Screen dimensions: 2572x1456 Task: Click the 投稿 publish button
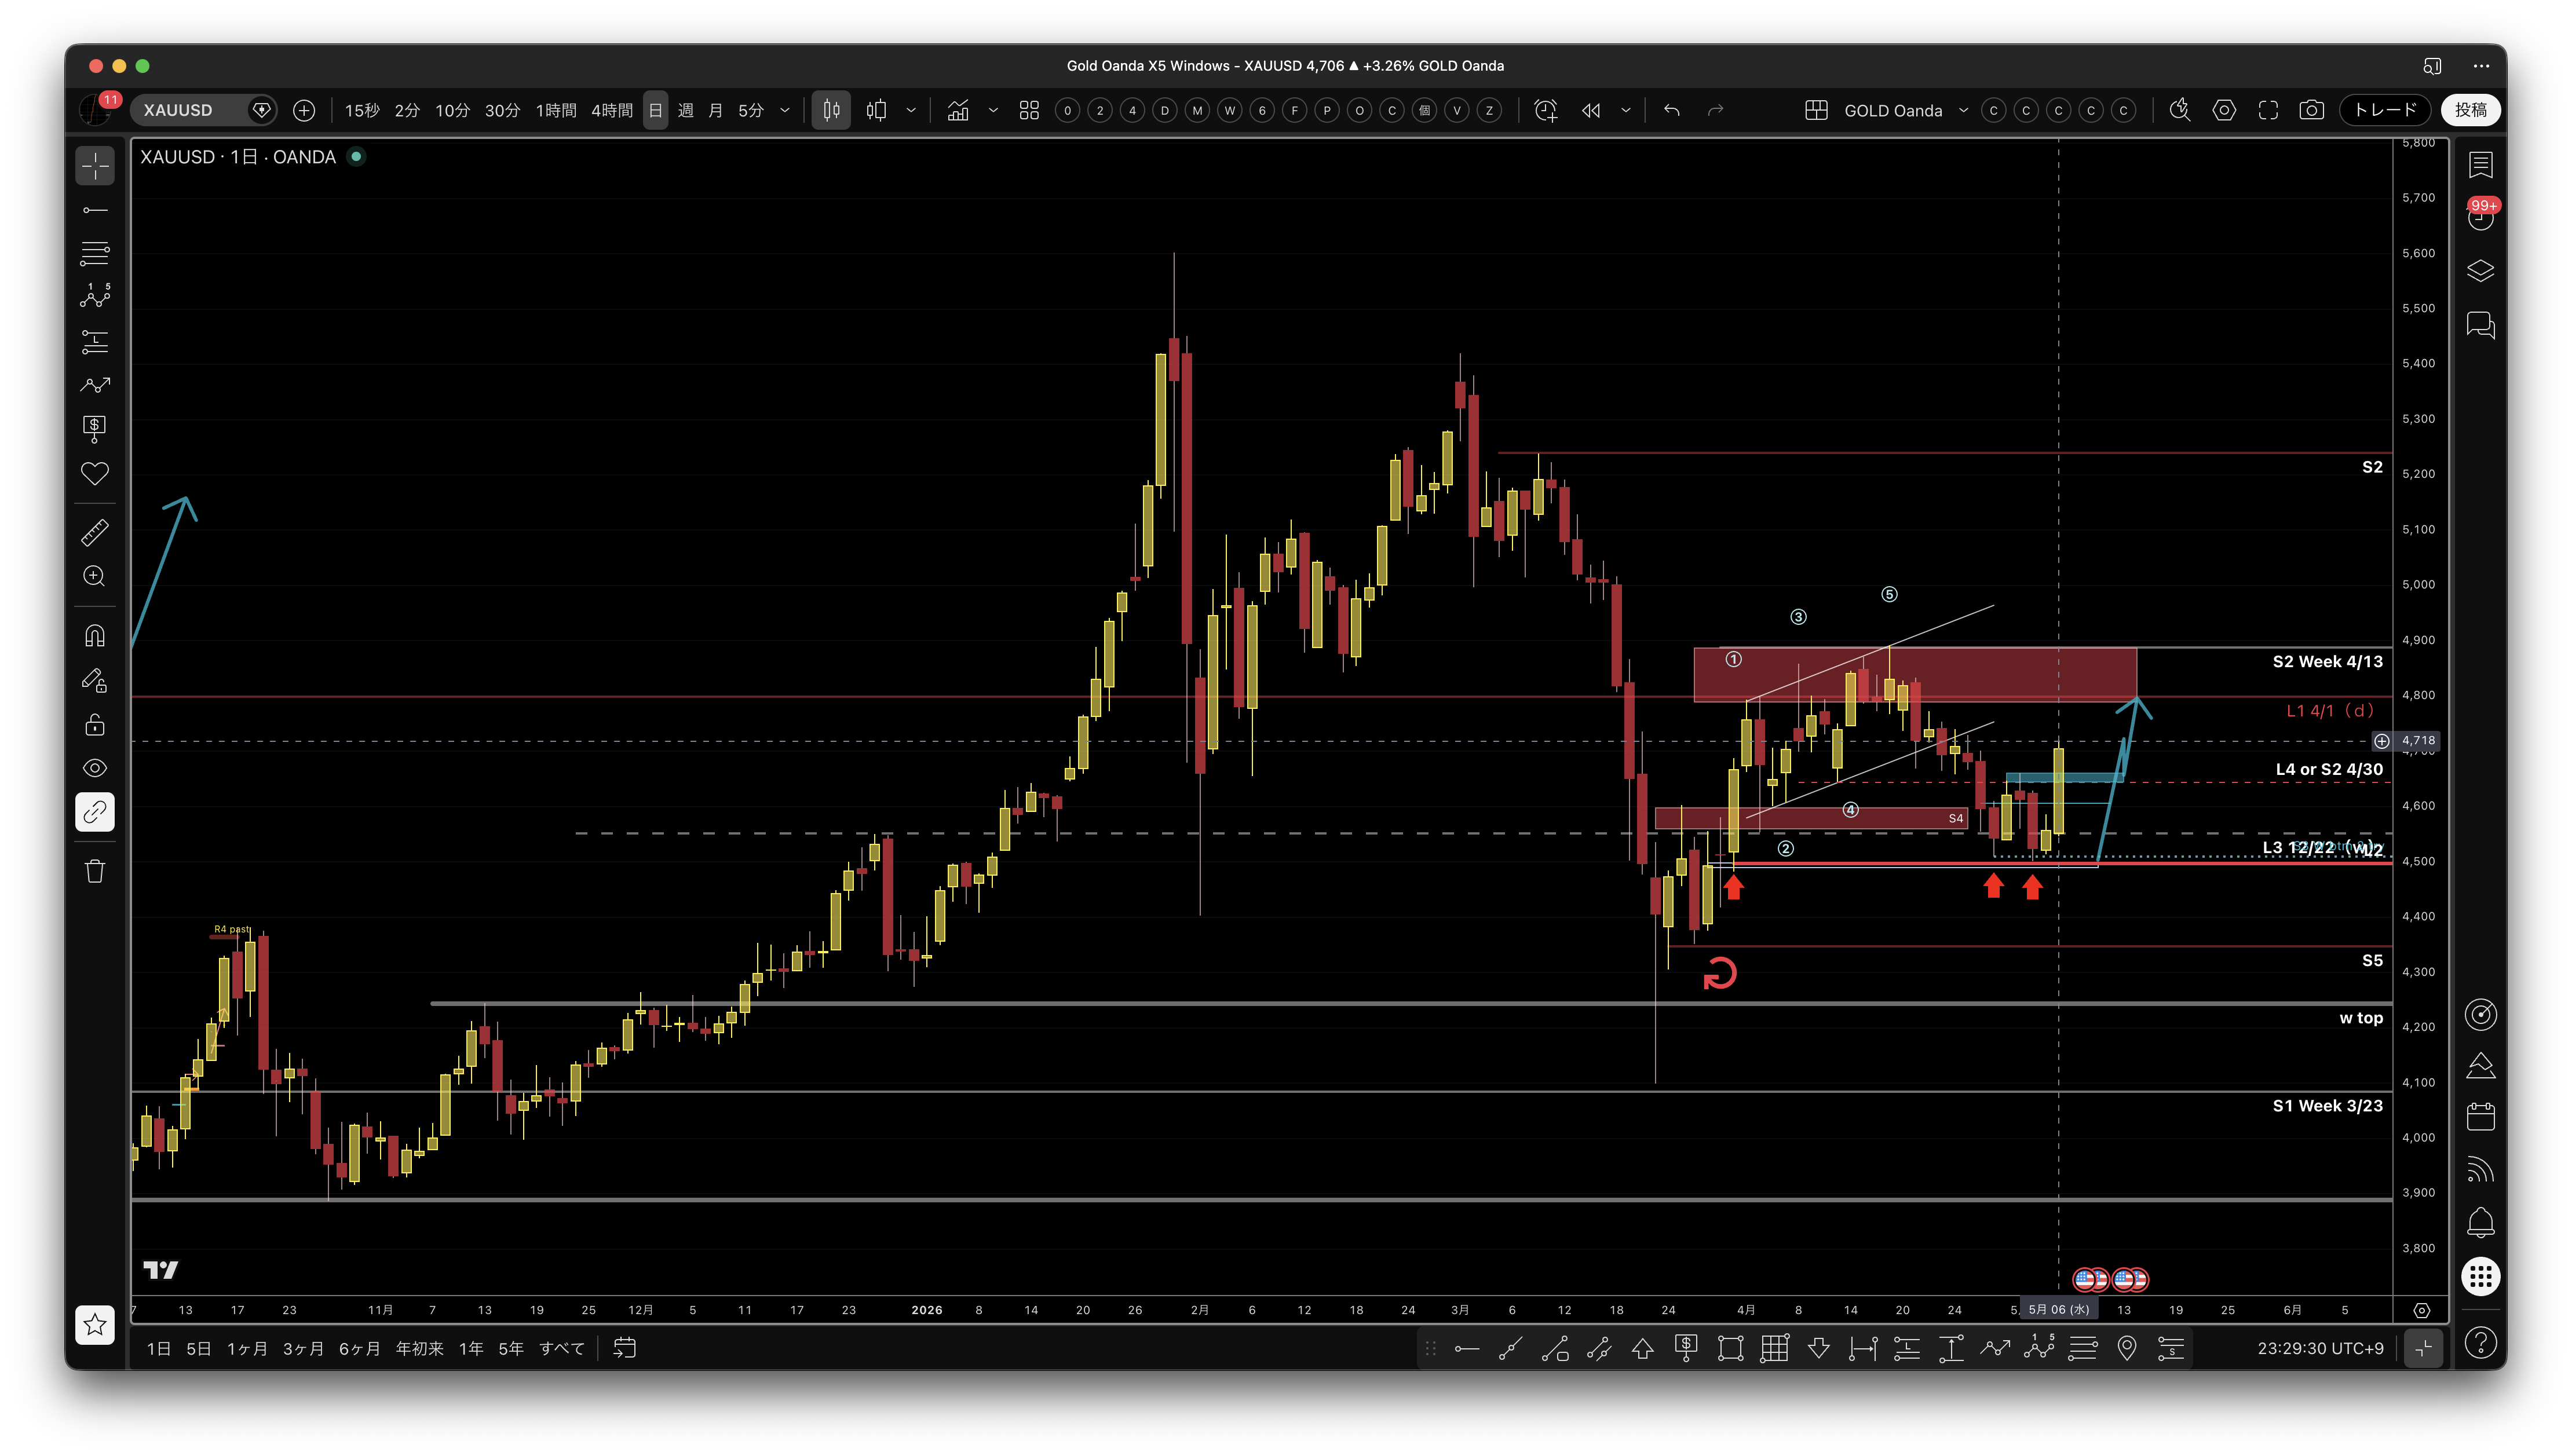click(x=2470, y=110)
